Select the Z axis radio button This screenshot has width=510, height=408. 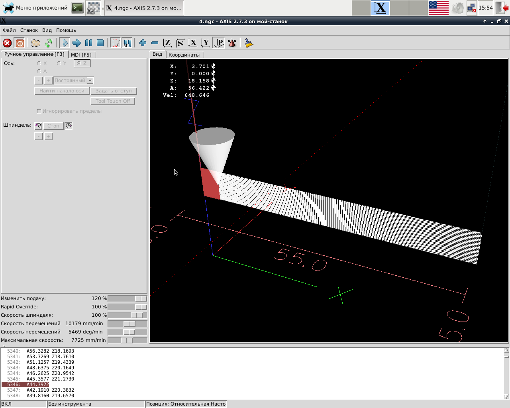pos(79,63)
